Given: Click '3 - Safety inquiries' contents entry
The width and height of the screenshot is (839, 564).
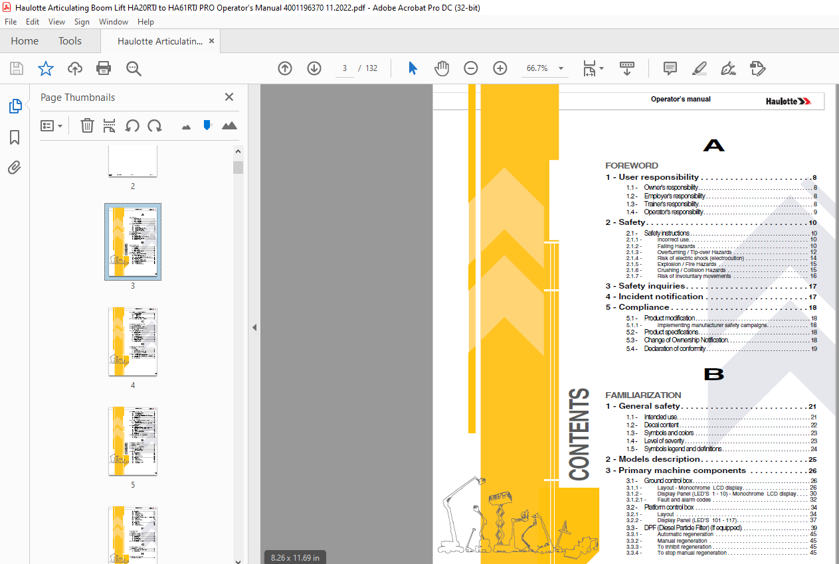Looking at the screenshot, I should (711, 286).
